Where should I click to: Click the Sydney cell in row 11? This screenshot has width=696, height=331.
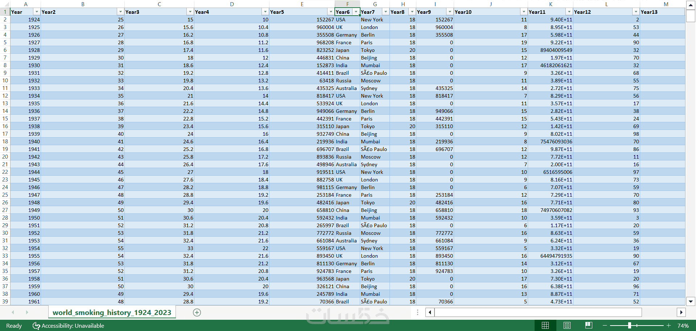tap(375, 88)
